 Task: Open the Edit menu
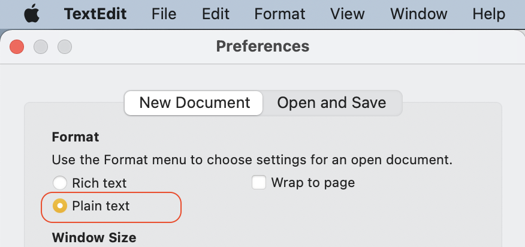pos(216,14)
